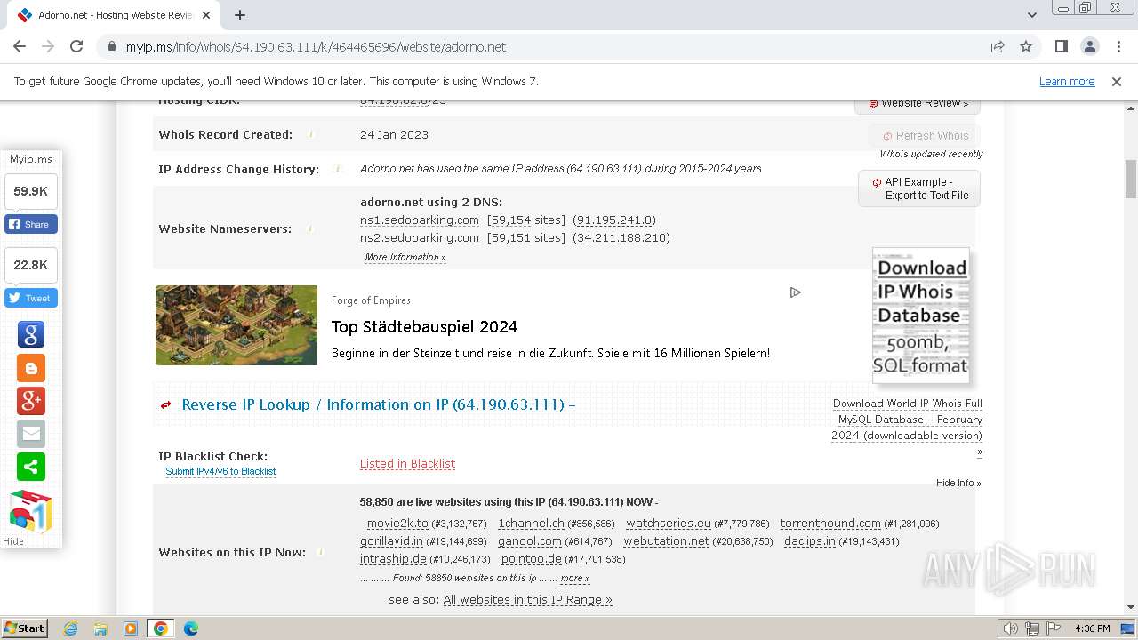Image resolution: width=1138 pixels, height=640 pixels.
Task: Click the page vertical scrollbar thumb
Action: tap(1131, 180)
